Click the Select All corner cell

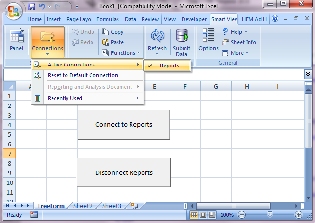tap(10, 86)
